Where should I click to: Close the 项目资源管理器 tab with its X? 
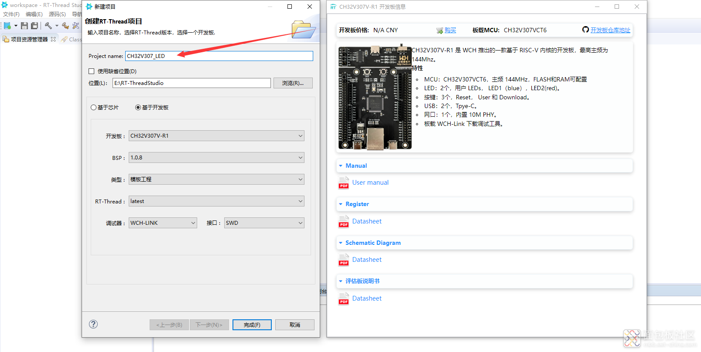click(53, 39)
